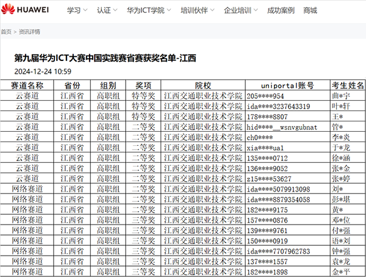Expand the 培训伙伴 menu chevron

click(x=212, y=10)
